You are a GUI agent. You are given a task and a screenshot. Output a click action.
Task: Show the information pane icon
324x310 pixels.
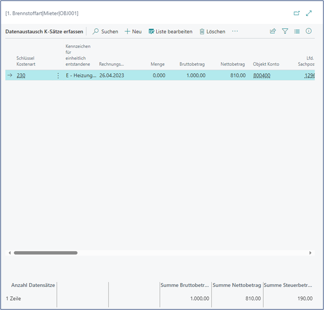[x=309, y=31]
